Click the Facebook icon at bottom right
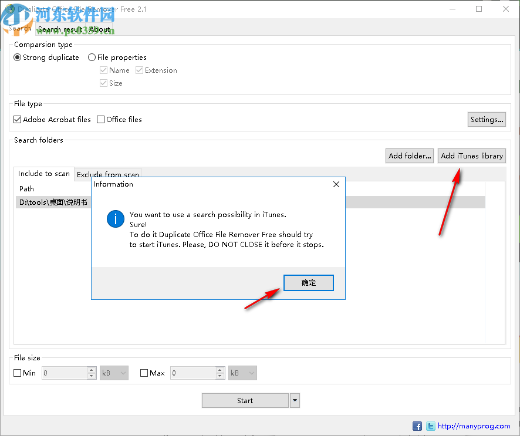This screenshot has height=436, width=520. click(x=417, y=426)
